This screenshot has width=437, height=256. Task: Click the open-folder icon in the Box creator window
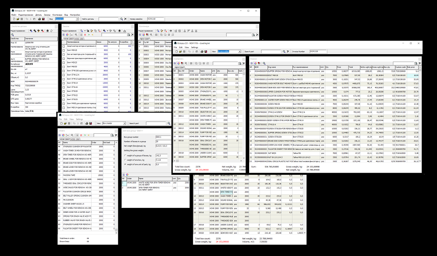click(x=65, y=123)
